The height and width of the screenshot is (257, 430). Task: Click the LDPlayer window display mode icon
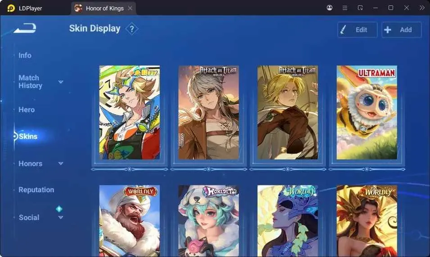pyautogui.click(x=360, y=8)
